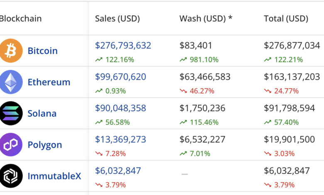The image size is (324, 195).
Task: Open the Polygon blockchain link
Action: 44,145
